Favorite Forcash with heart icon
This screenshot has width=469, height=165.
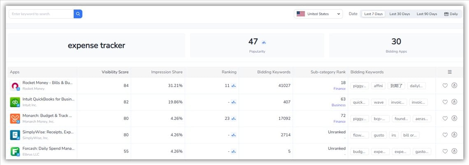[x=445, y=151]
